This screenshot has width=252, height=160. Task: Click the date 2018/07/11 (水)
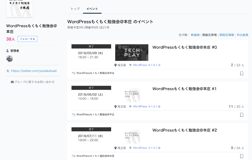tap(90, 136)
